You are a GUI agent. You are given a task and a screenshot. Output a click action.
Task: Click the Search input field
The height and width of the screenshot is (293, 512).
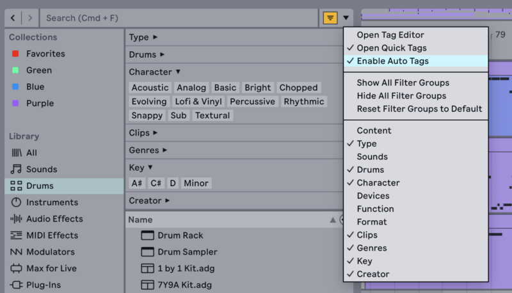tap(179, 18)
